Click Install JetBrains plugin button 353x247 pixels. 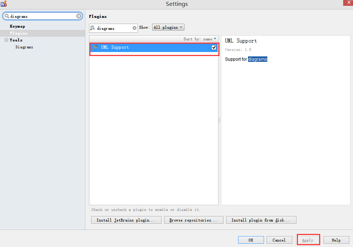[126, 220]
